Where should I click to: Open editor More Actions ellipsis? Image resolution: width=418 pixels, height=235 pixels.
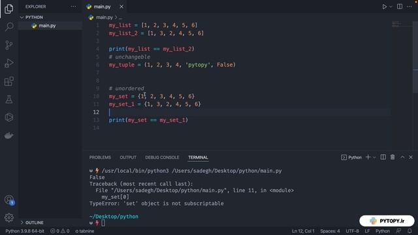point(410,7)
